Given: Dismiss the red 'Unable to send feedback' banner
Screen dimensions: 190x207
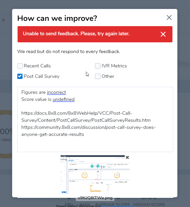Looking at the screenshot, I should click(x=163, y=34).
